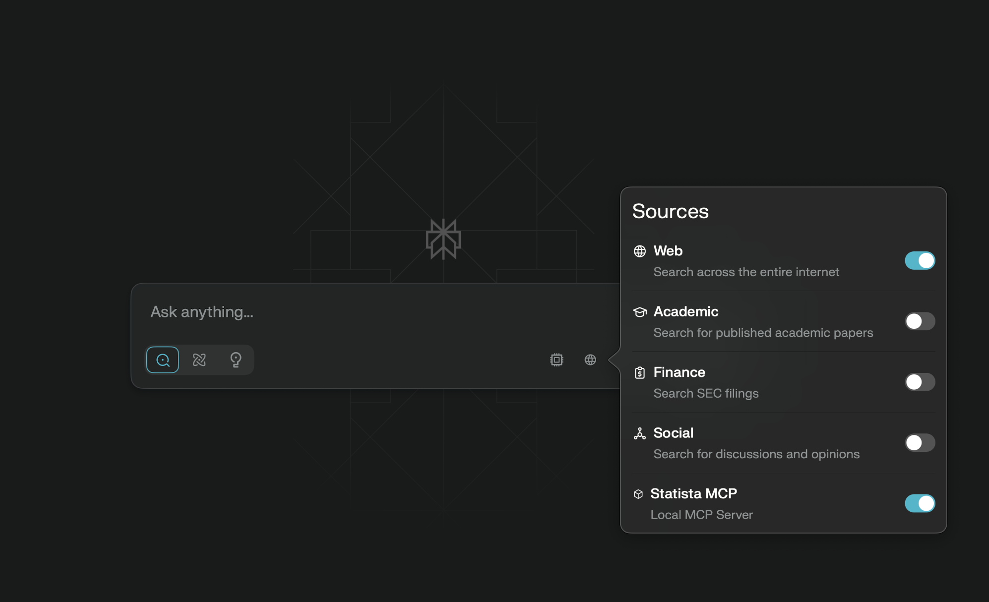Disable the Web source toggle
989x602 pixels.
click(x=920, y=261)
